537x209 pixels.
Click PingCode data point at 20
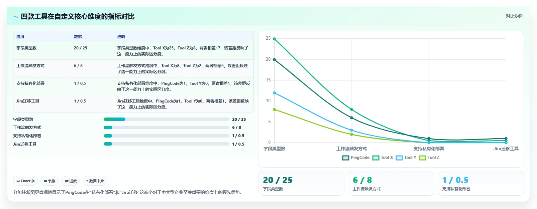pyautogui.click(x=275, y=60)
